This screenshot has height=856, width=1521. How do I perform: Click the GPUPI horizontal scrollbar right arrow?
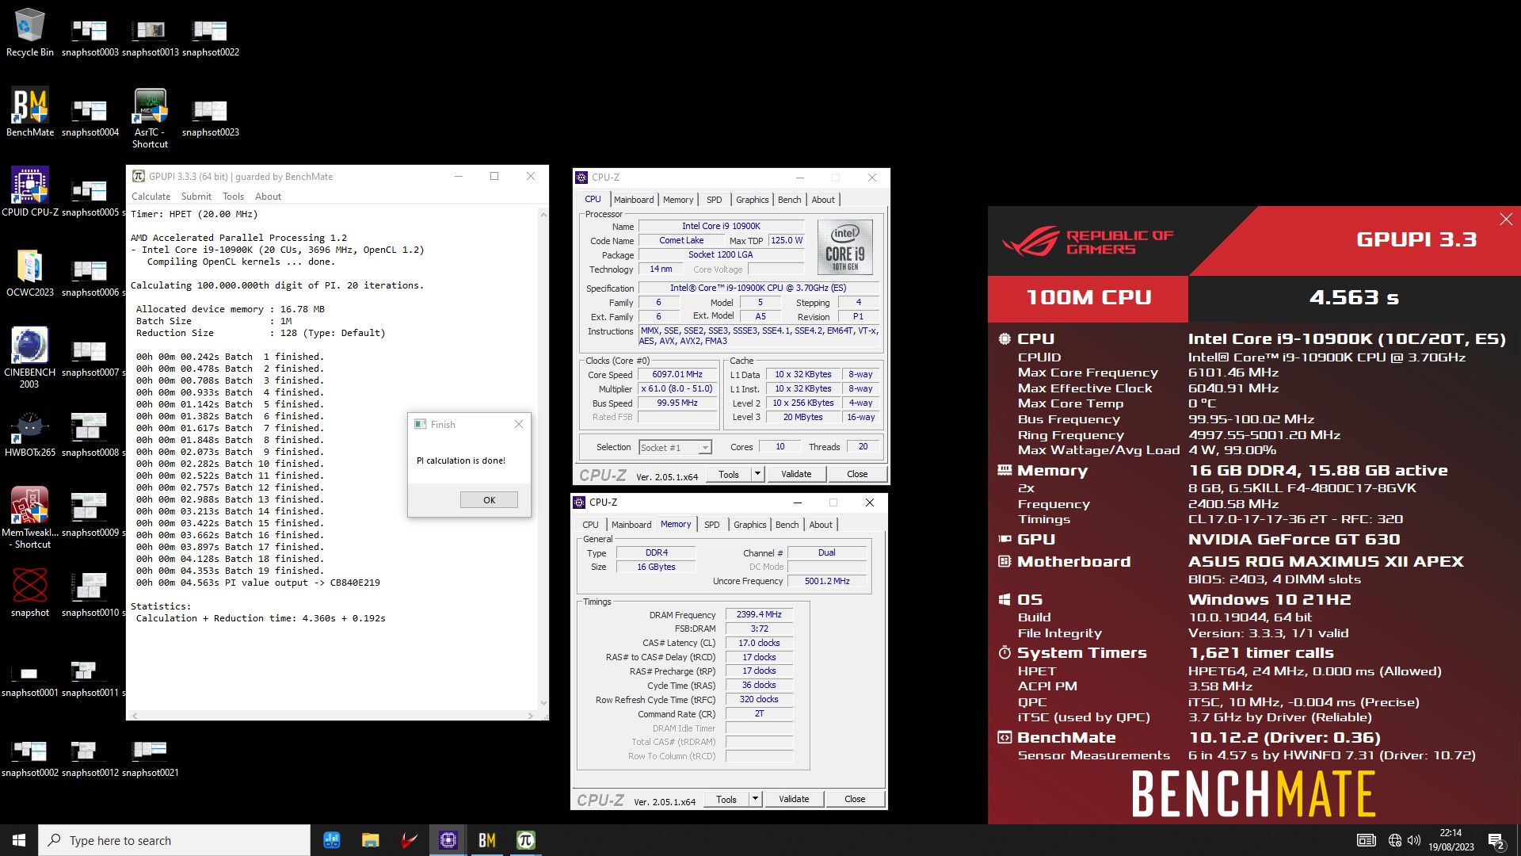pyautogui.click(x=531, y=716)
